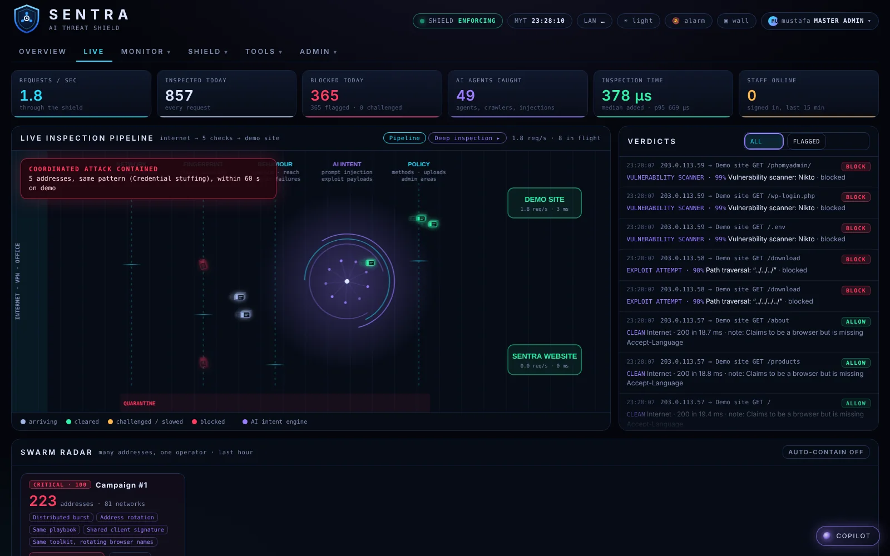The width and height of the screenshot is (890, 556).
Task: Click the challenged / slowed legend orange dot
Action: pyautogui.click(x=110, y=422)
